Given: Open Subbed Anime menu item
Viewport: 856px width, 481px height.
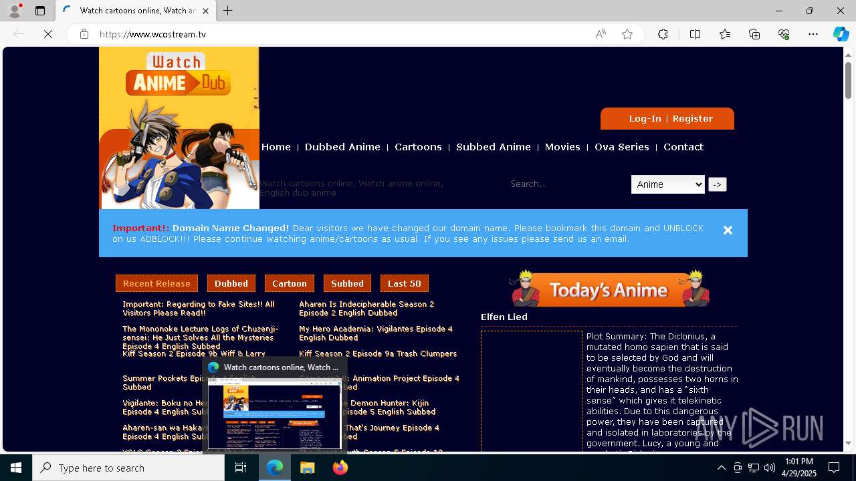Looking at the screenshot, I should (494, 147).
